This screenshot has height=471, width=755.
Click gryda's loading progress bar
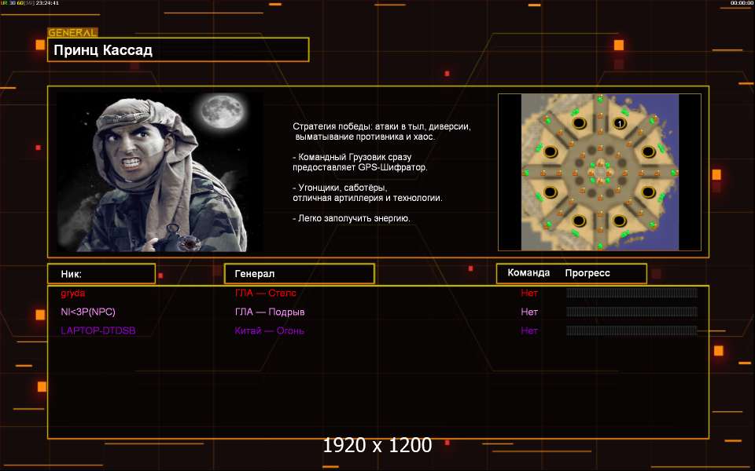632,294
